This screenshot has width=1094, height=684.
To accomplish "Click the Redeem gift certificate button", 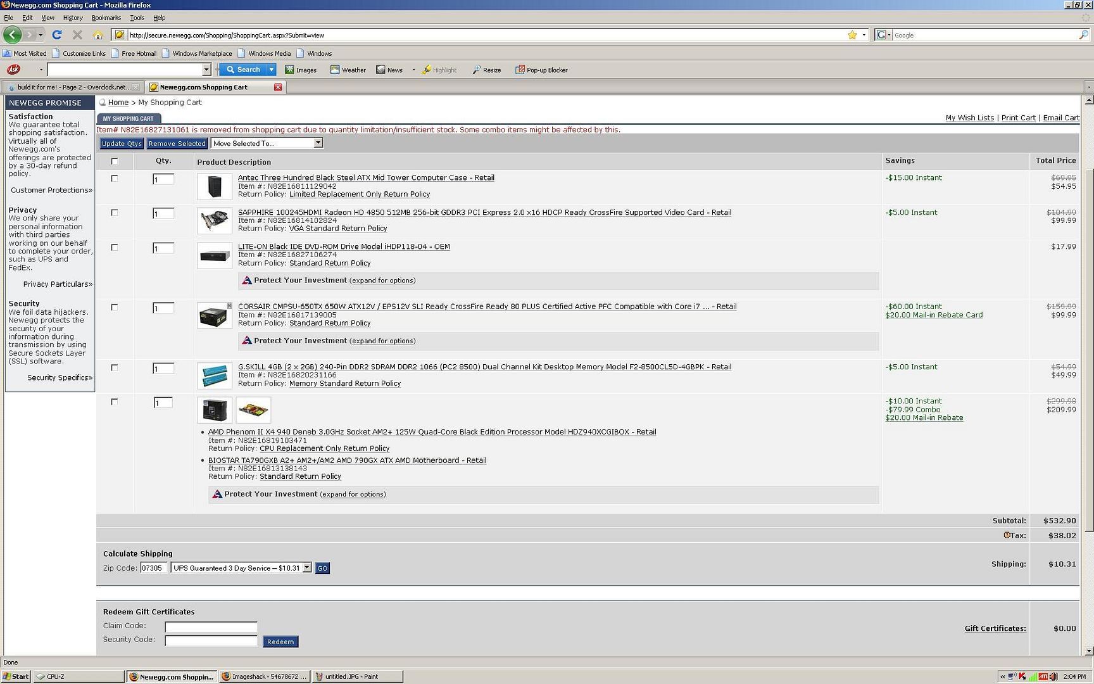I will coord(280,642).
